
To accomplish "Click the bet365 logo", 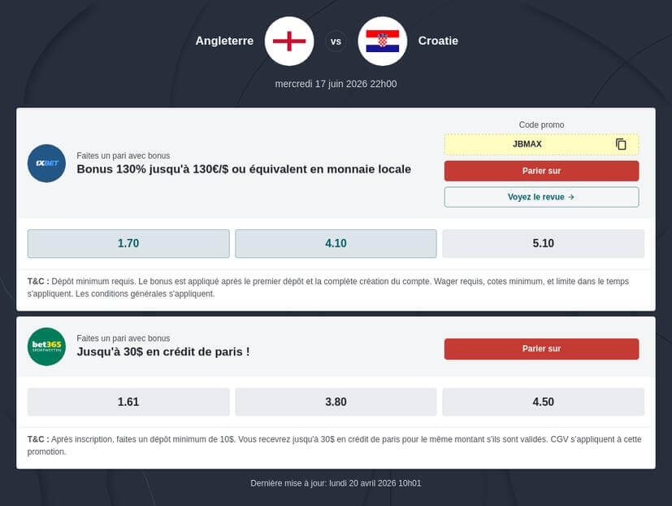I will (x=46, y=347).
